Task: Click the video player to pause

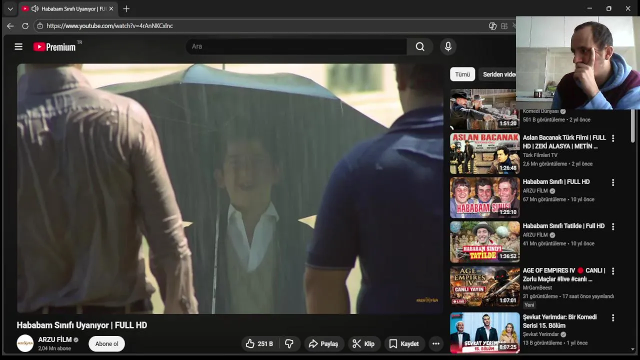Action: click(230, 188)
